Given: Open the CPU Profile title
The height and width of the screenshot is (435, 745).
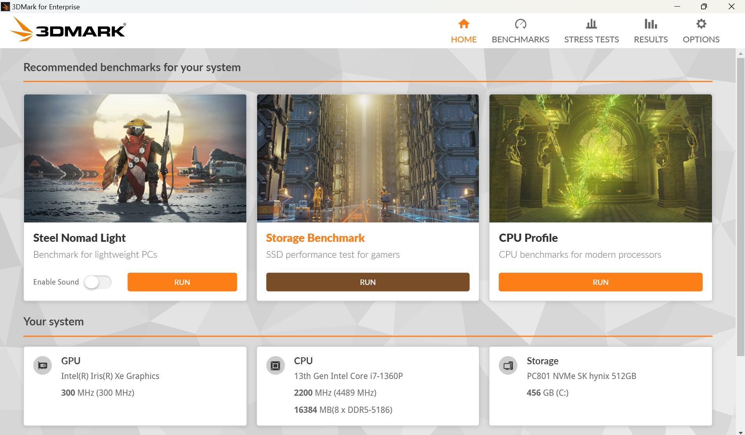Looking at the screenshot, I should pos(528,238).
